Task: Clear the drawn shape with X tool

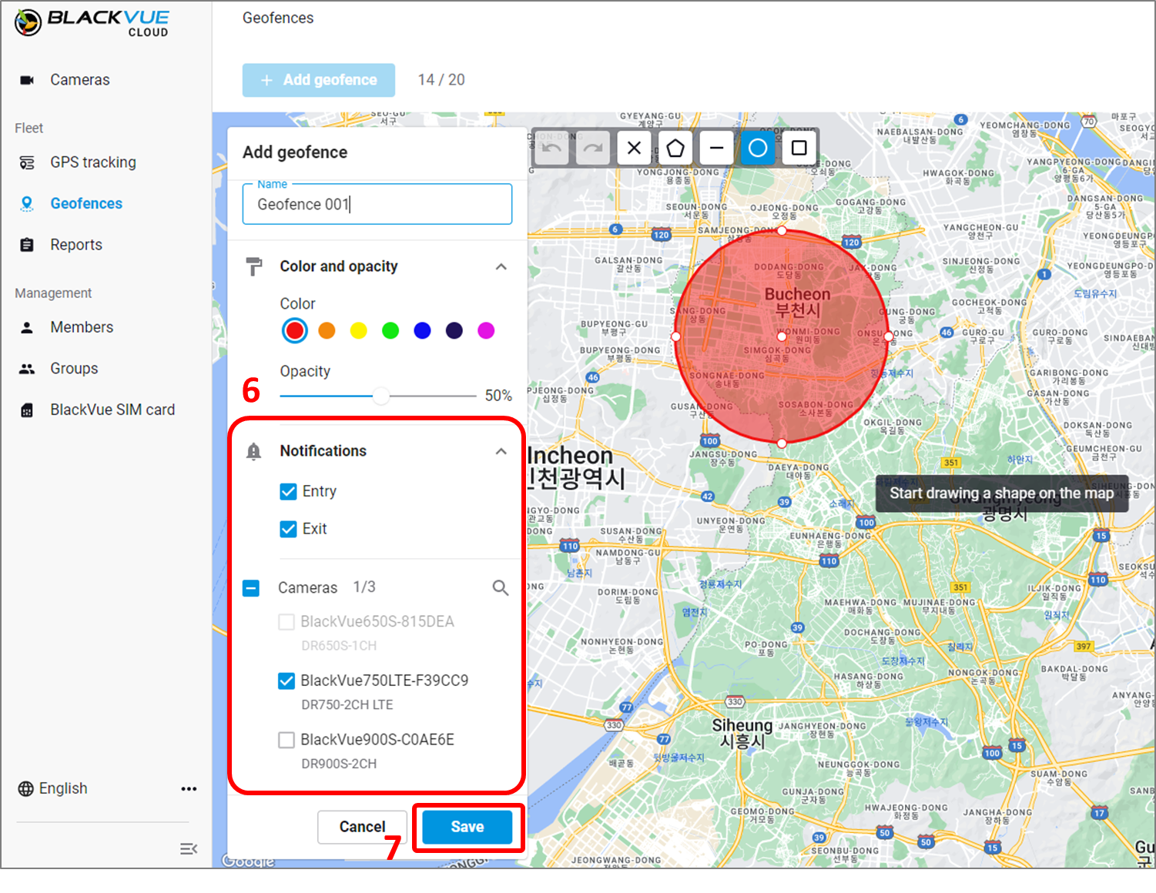Action: 634,148
